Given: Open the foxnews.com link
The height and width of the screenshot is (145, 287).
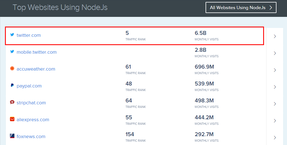Looking at the screenshot, I should tap(31, 137).
